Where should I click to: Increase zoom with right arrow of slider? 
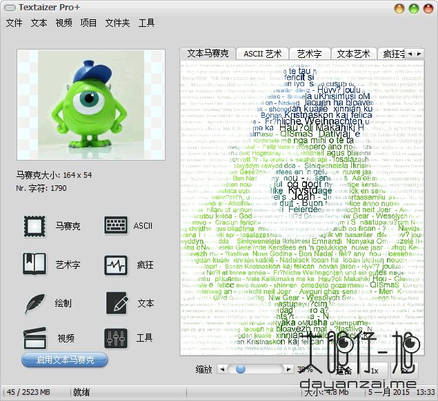[288, 369]
